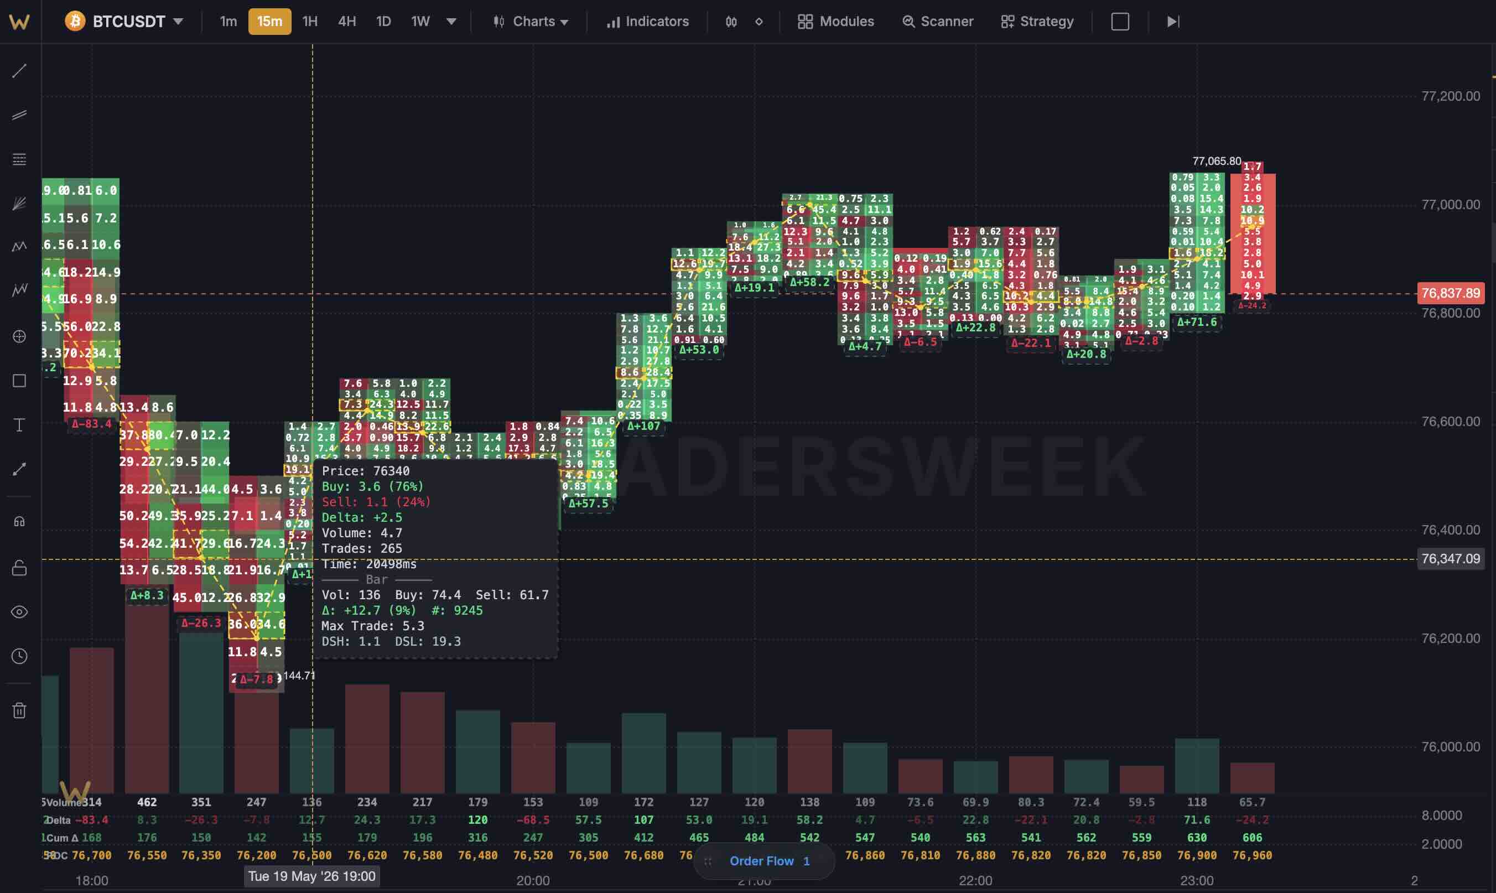
Task: Choose the horizontal levels (Fibonacci) tool
Action: coord(19,159)
